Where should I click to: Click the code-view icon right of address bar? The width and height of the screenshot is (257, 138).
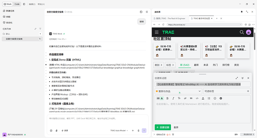point(253,24)
